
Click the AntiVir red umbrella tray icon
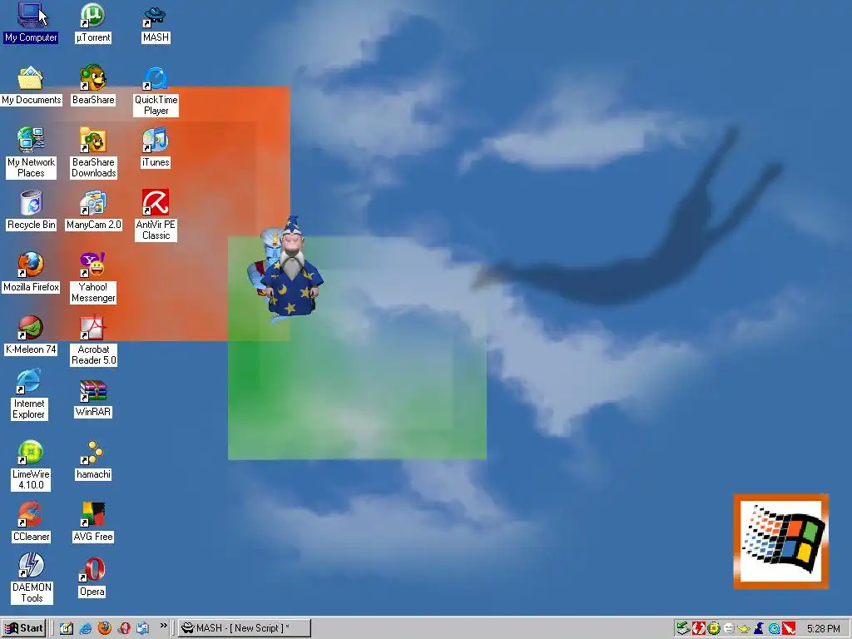point(789,629)
